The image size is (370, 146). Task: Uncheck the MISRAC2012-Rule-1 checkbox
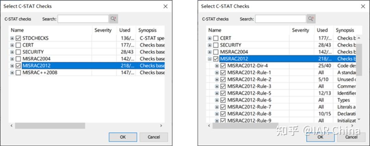tap(223, 73)
